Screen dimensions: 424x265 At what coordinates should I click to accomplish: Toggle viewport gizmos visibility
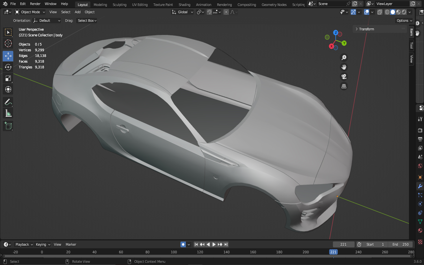pos(353,12)
